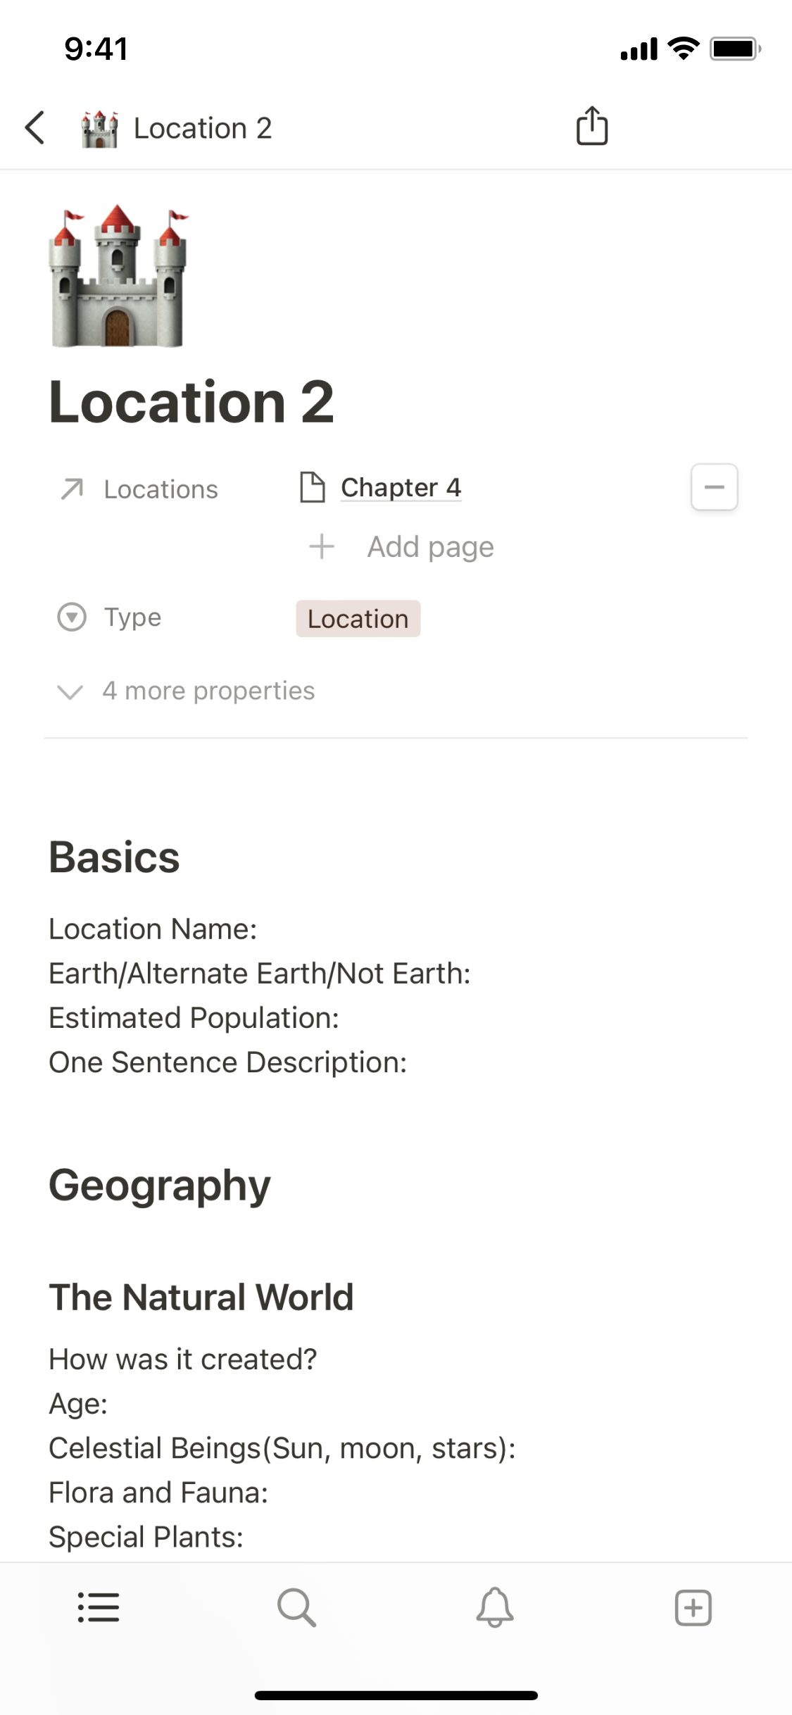
Task: Tap the share icon in header
Action: point(591,126)
